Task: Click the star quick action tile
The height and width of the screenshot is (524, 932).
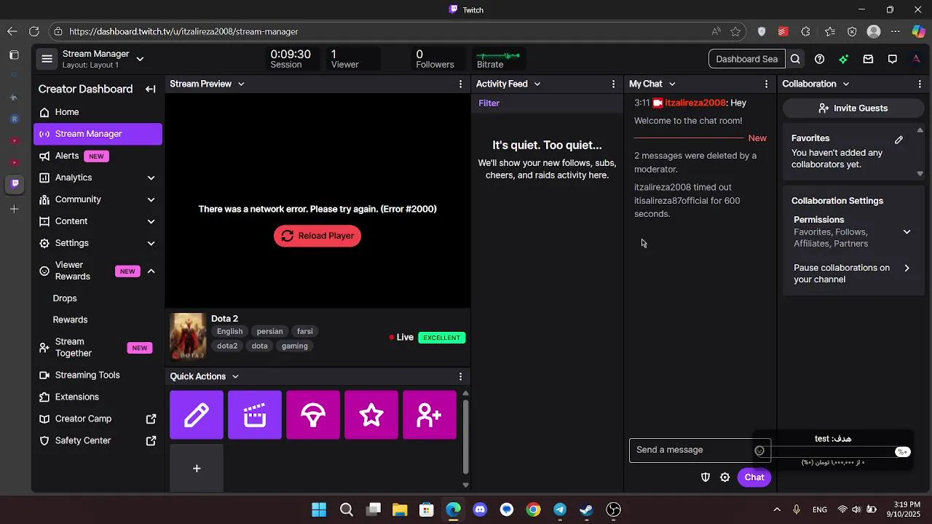Action: coord(371,415)
